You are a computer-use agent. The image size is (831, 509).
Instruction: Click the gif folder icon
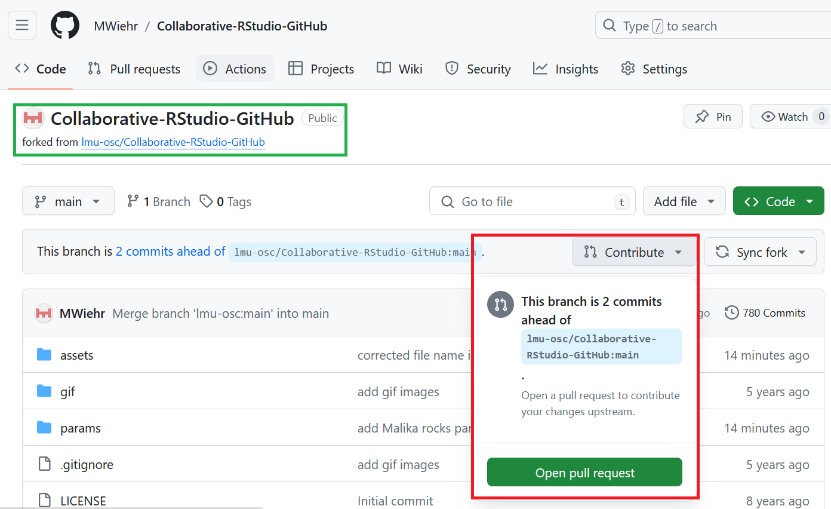[44, 391]
